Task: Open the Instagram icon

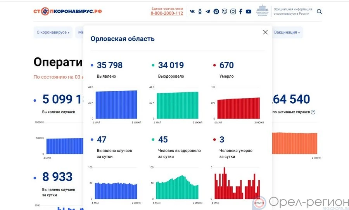Action: click(x=233, y=12)
